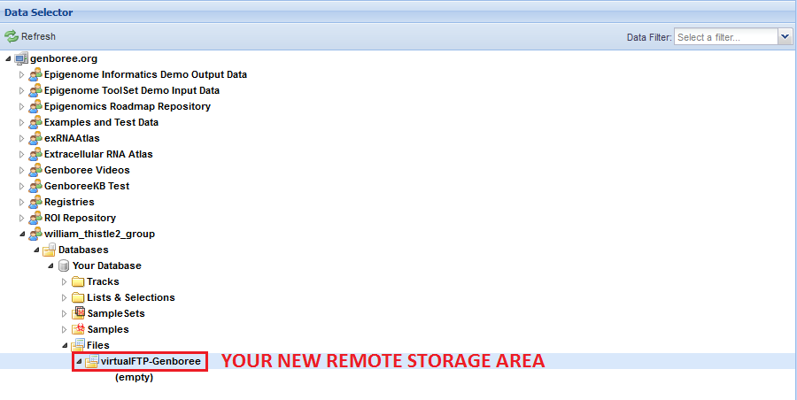Select Extracellular RNA Atlas tree item
Screen dimensions: 797x400
[x=97, y=154]
